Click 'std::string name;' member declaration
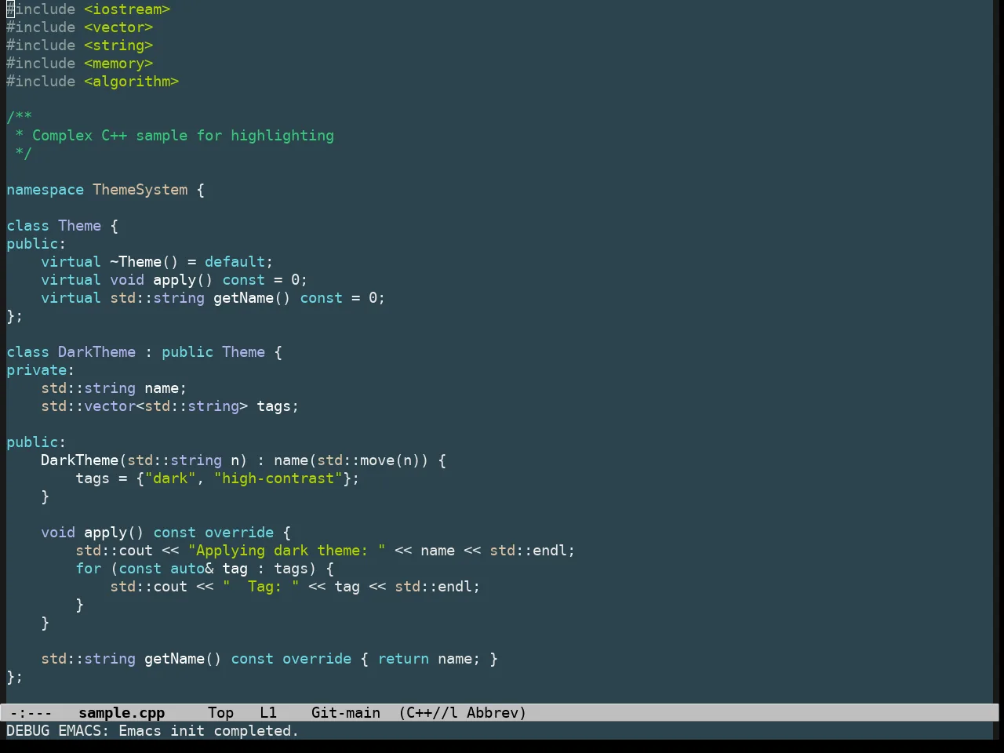 click(114, 388)
